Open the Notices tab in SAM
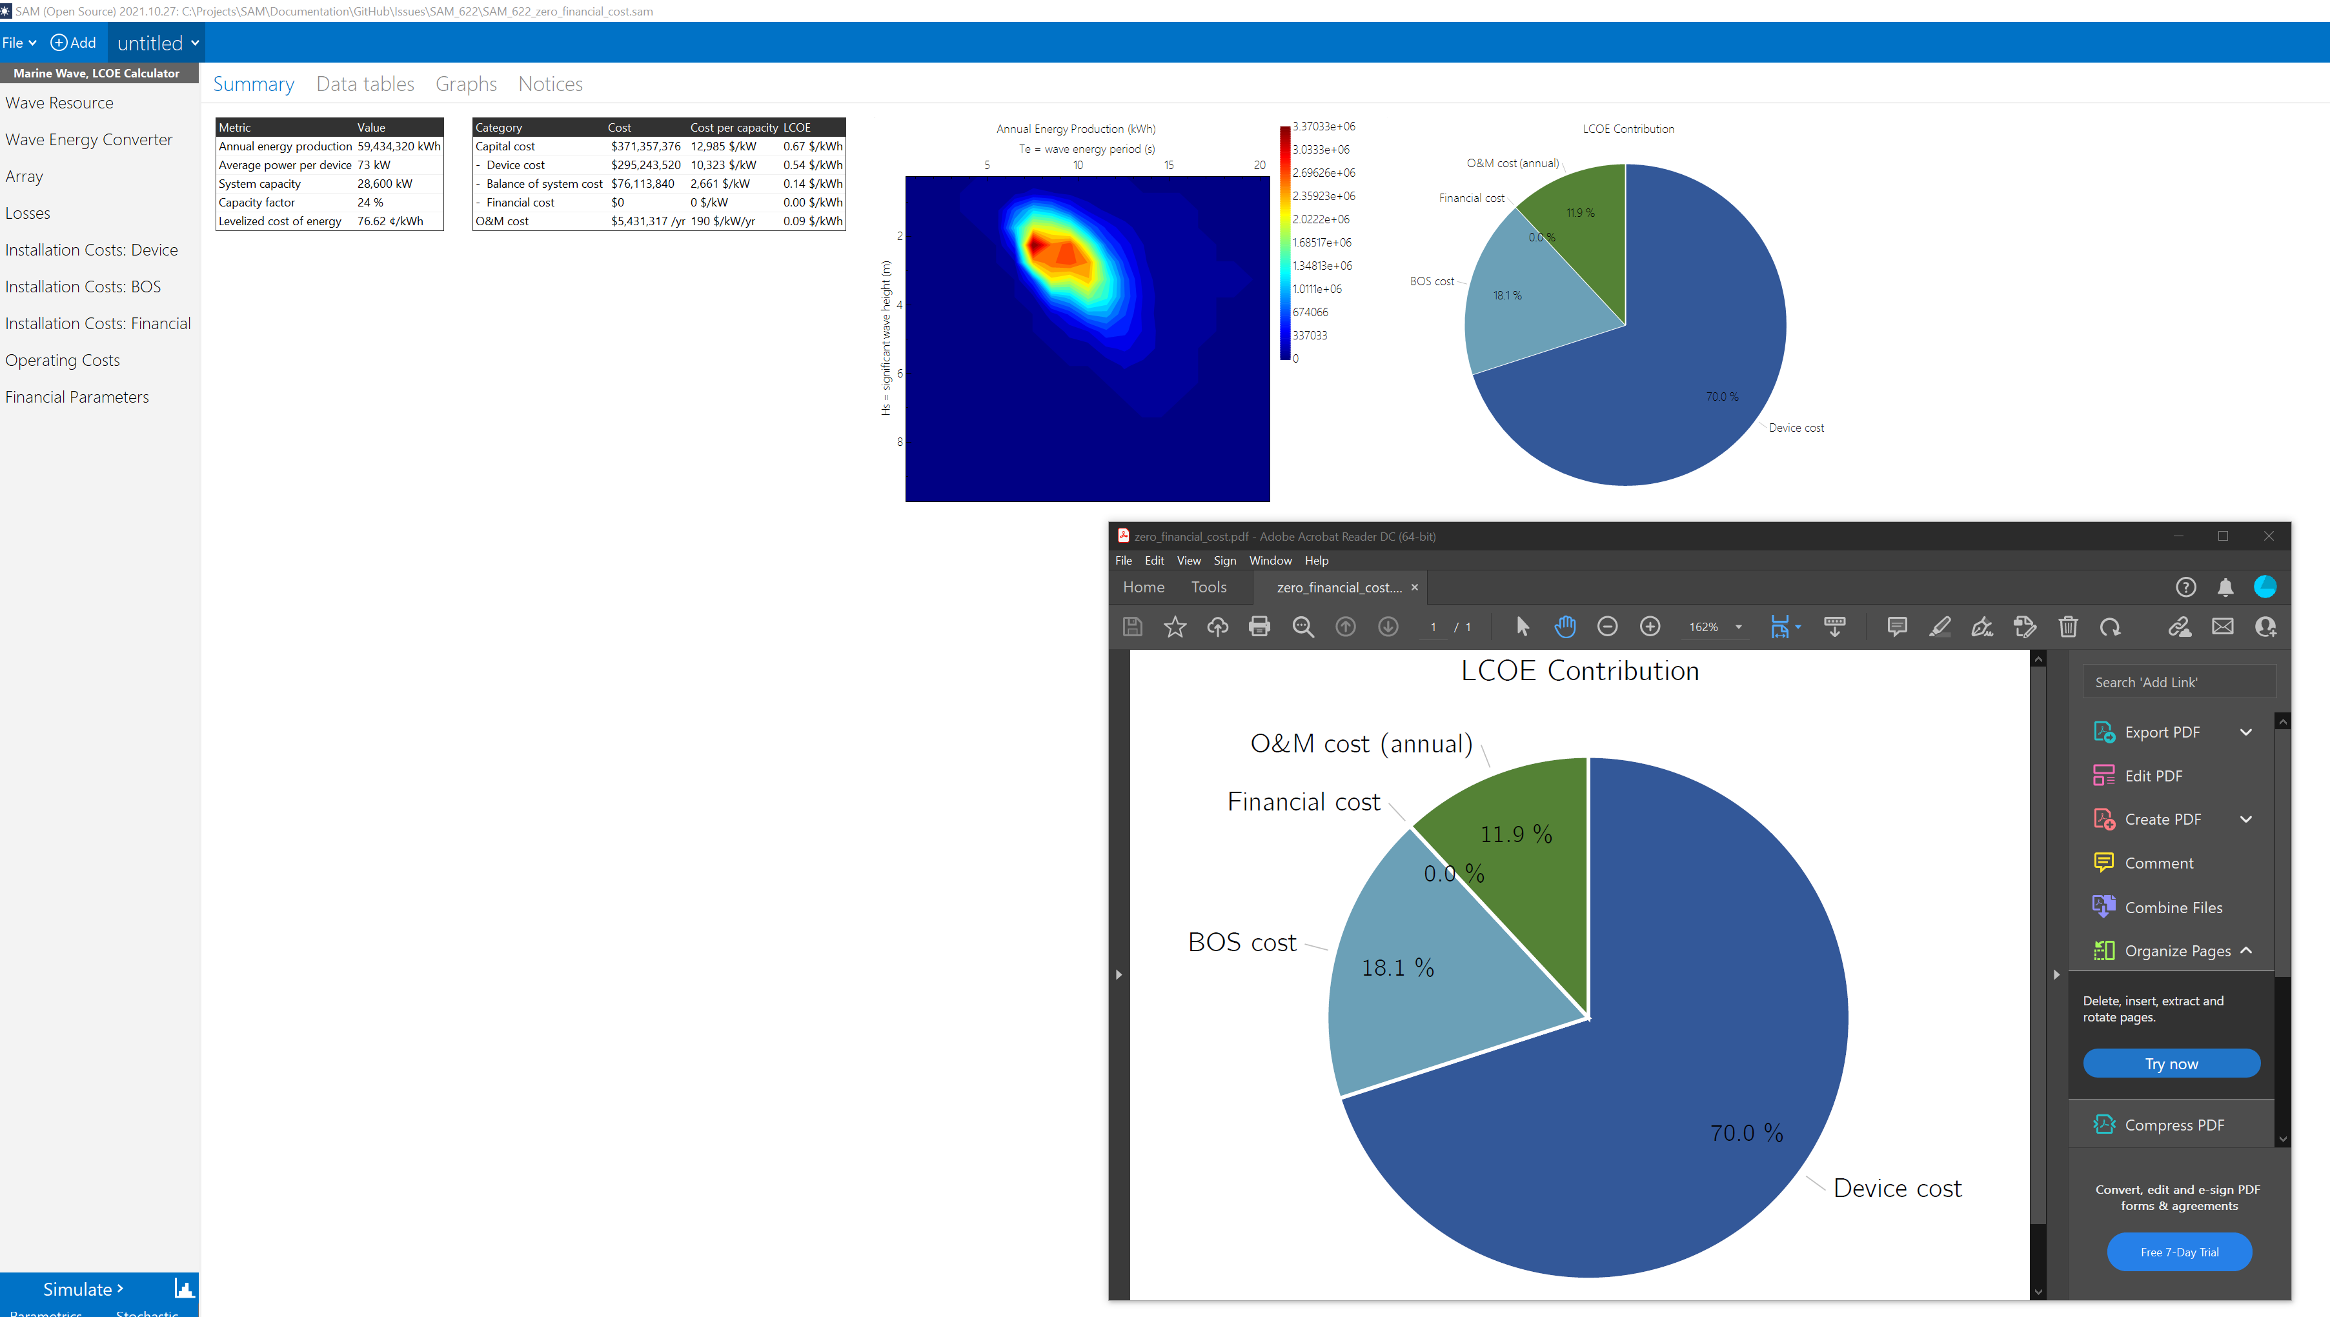 pos(550,84)
